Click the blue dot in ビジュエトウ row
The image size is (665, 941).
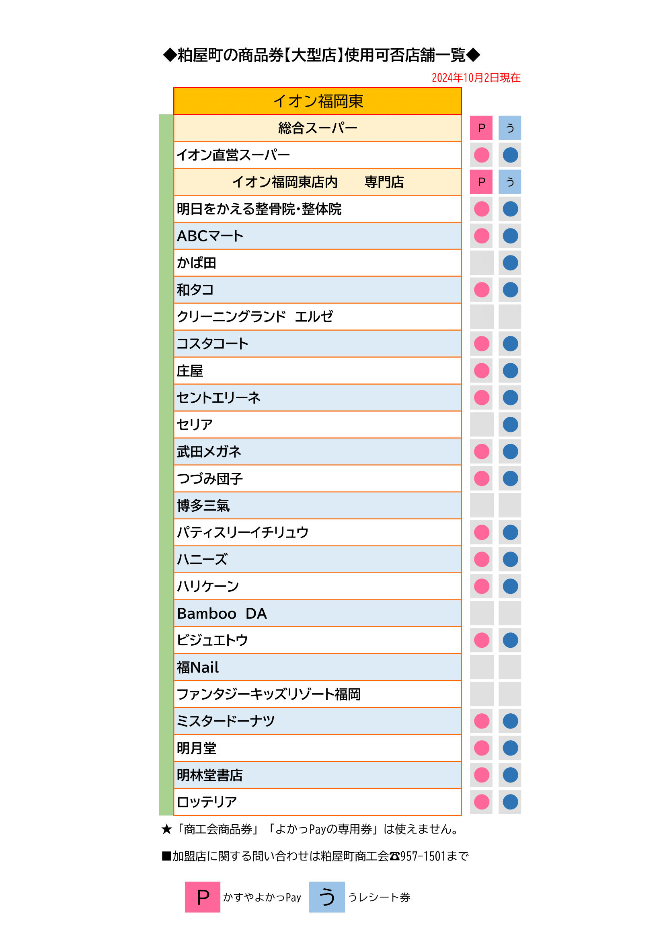[x=510, y=640]
